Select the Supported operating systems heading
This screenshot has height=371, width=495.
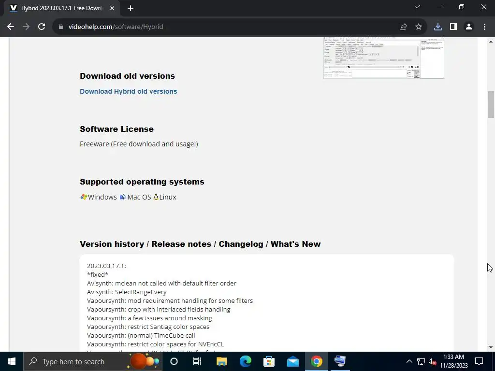click(142, 182)
